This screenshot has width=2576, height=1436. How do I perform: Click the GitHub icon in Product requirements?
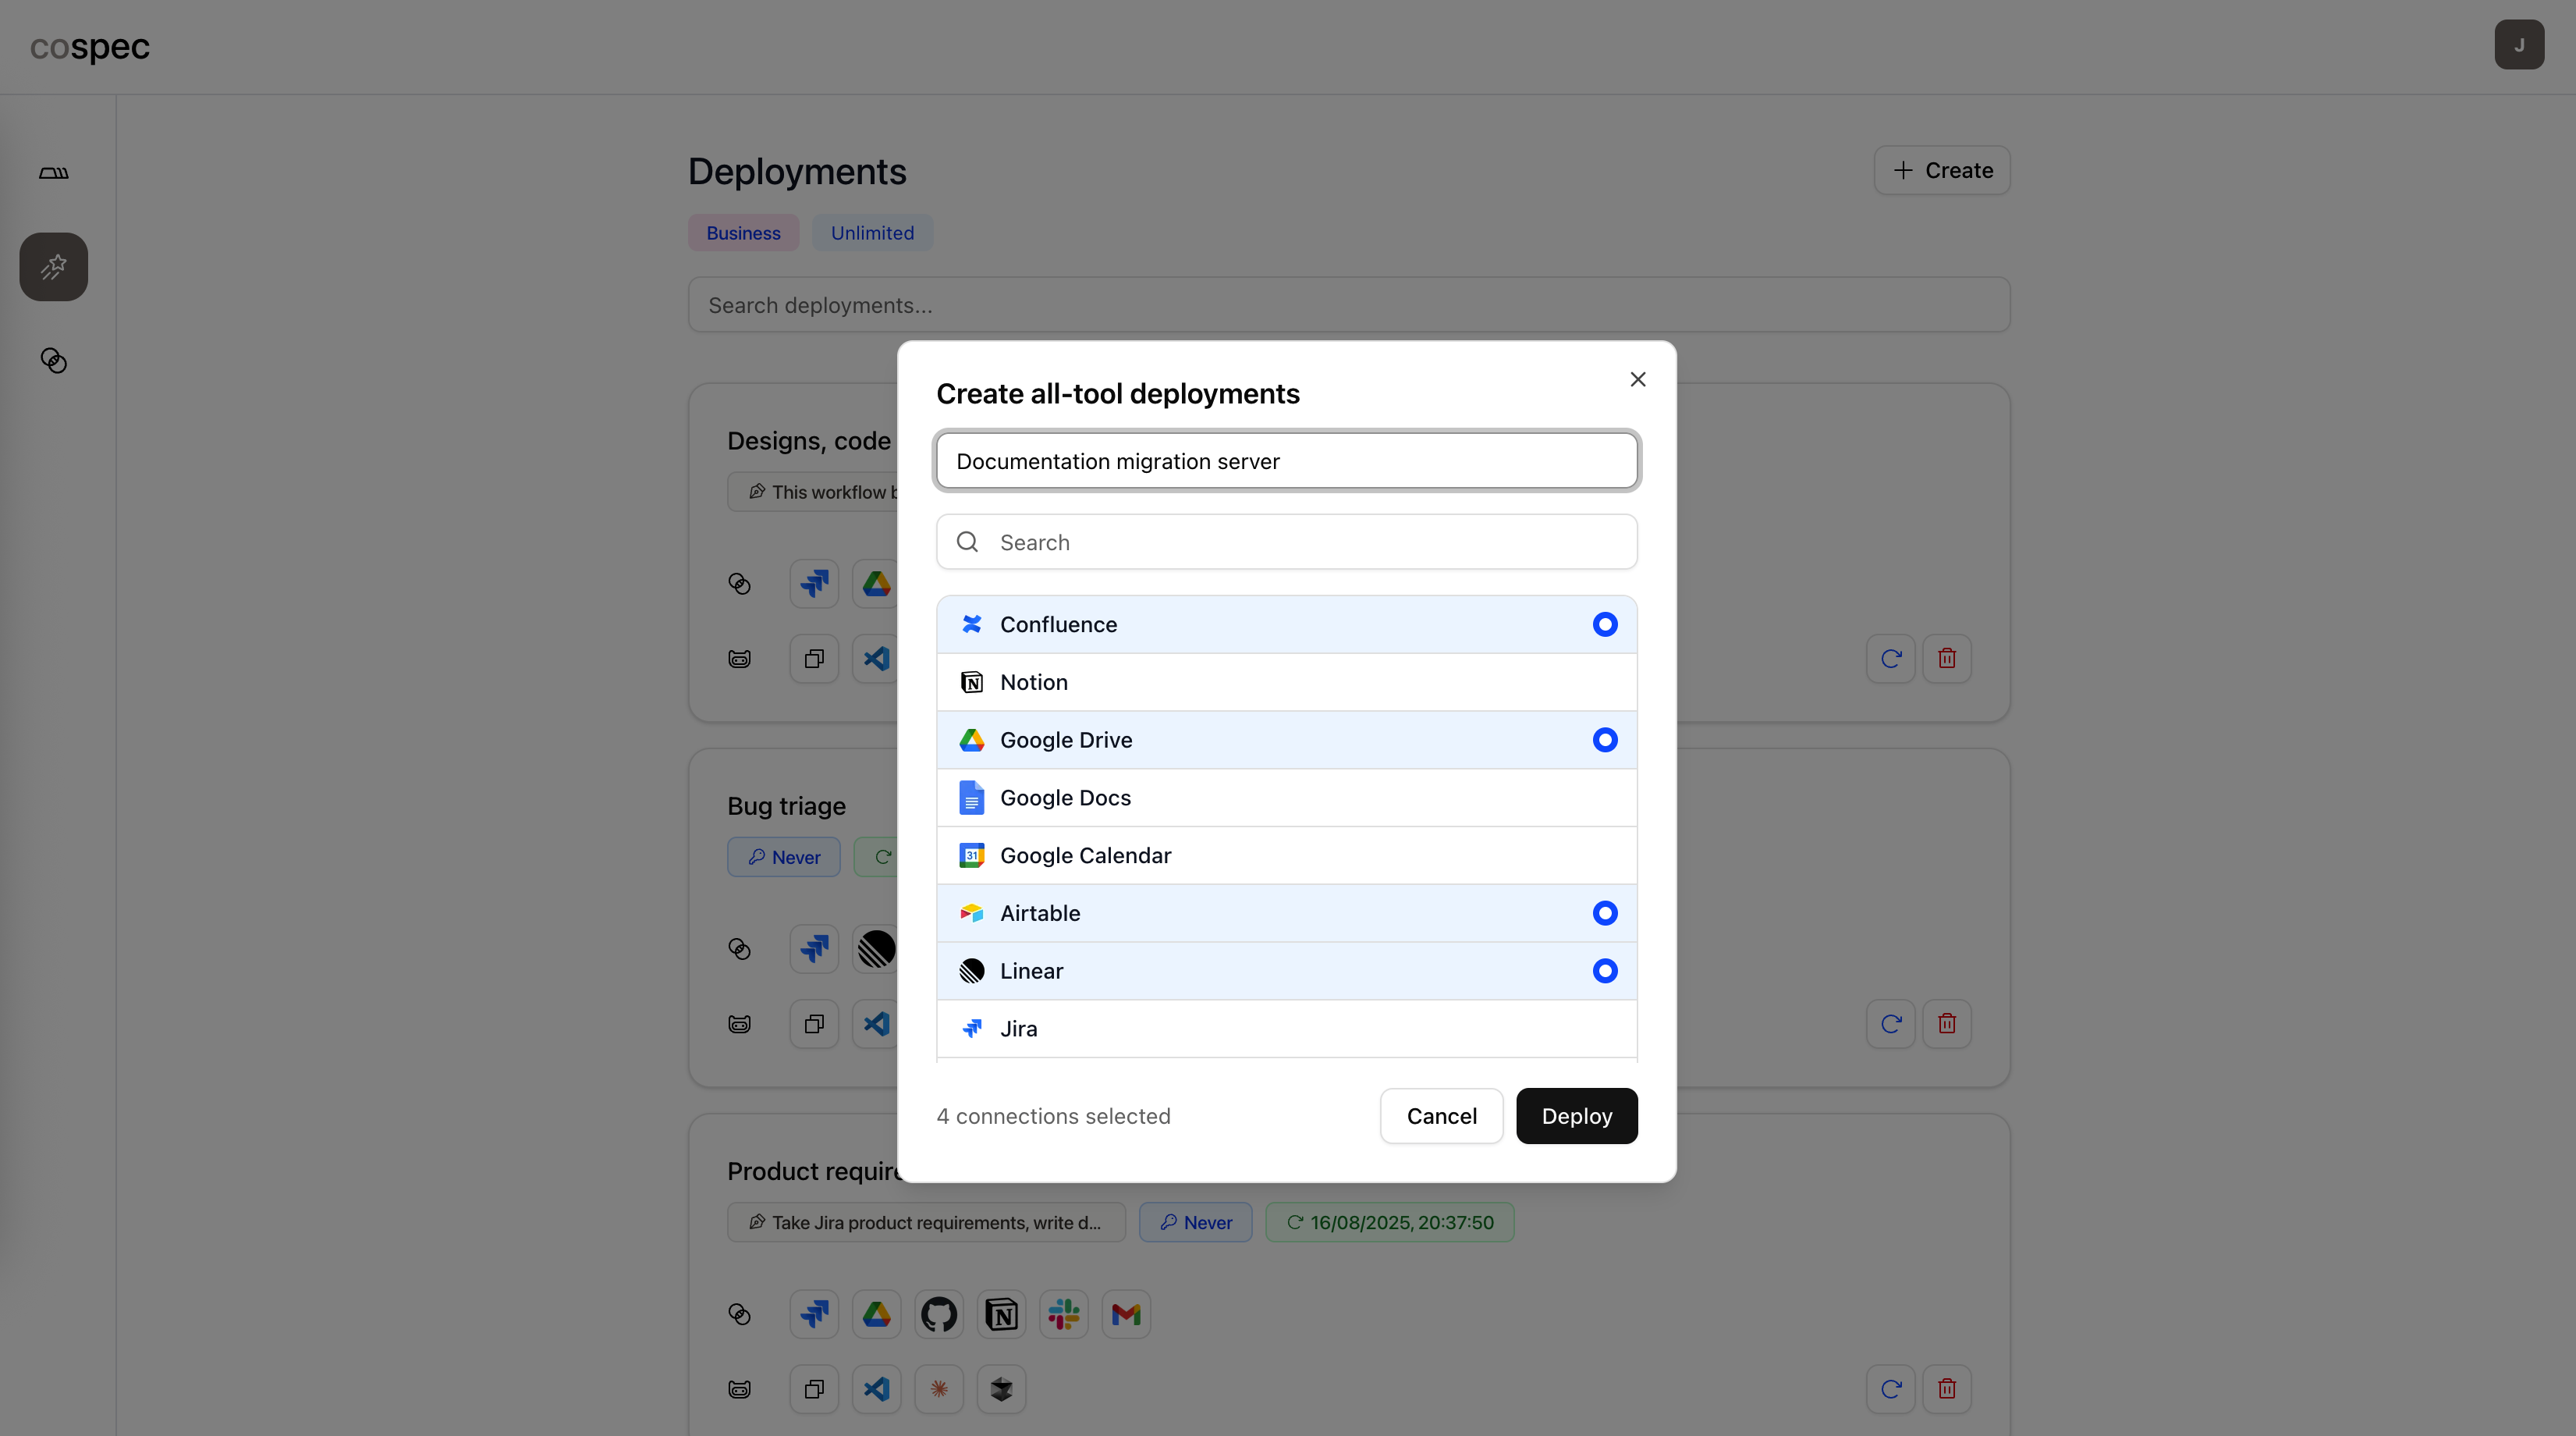[x=938, y=1314]
